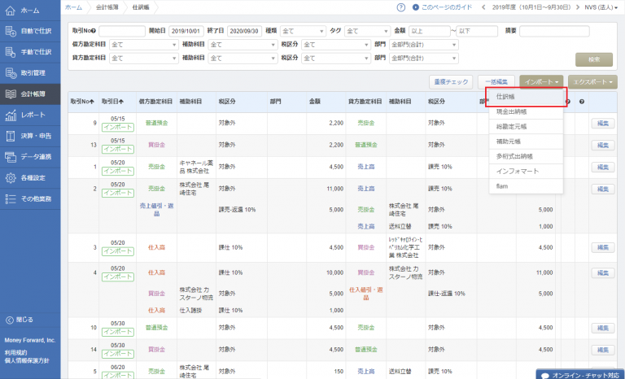Click 課仕-返還 10% tax cell
This screenshot has width=625, height=379.
(x=447, y=294)
